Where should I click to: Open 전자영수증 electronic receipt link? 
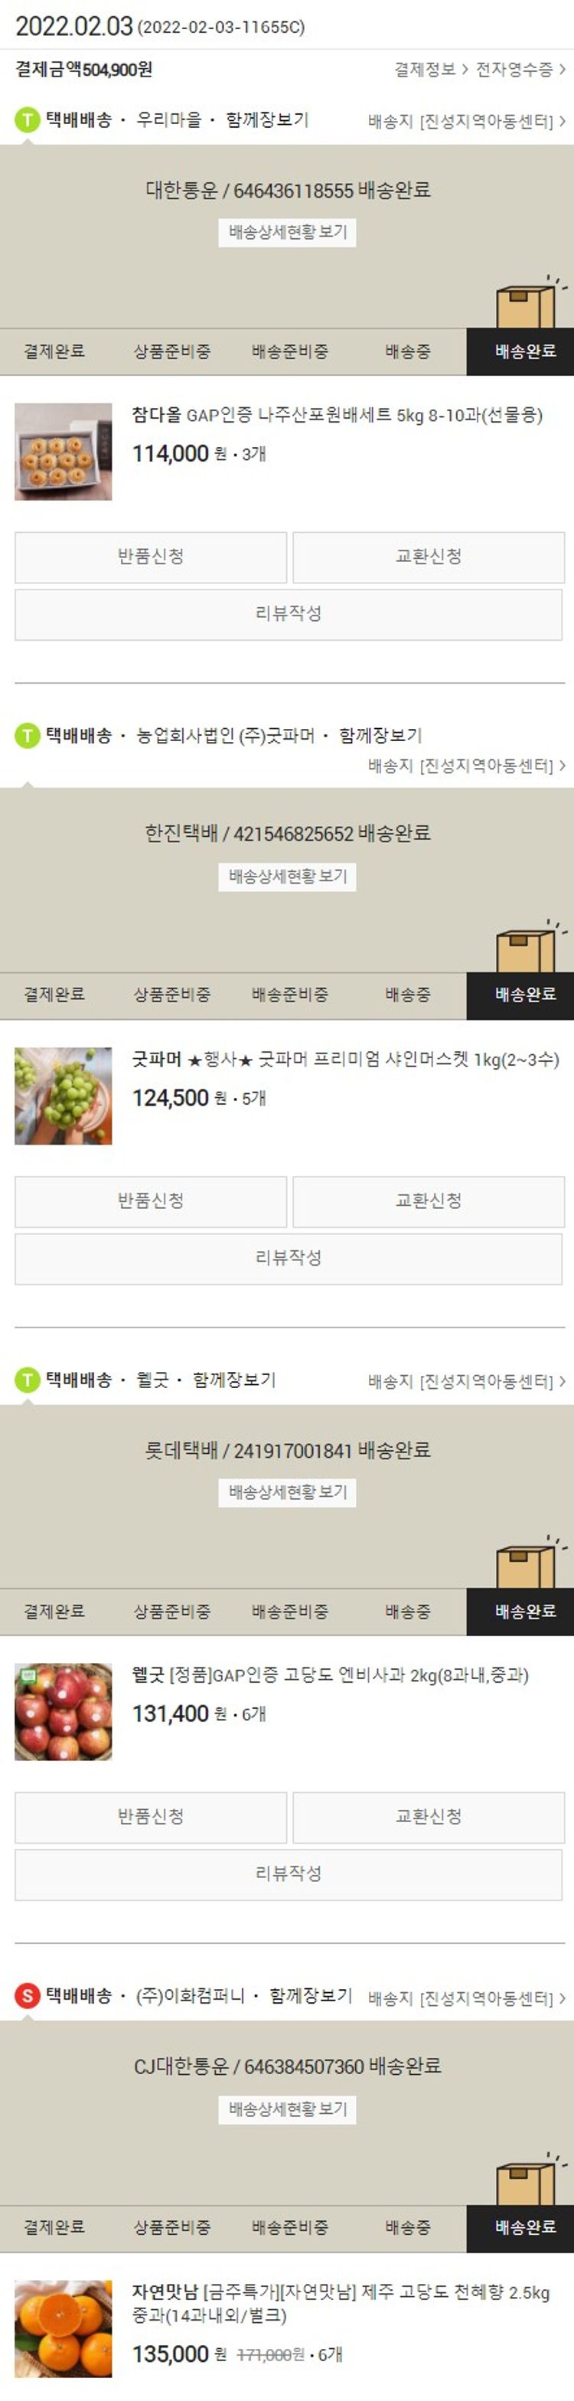[x=521, y=69]
